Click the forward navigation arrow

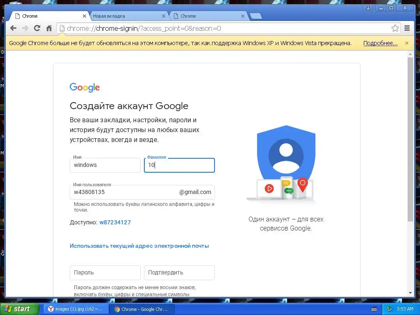point(25,28)
